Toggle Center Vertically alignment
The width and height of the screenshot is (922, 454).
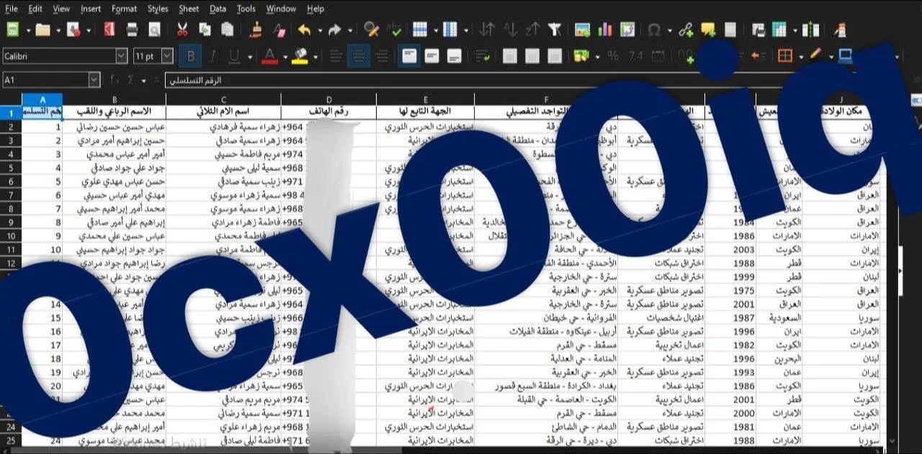tap(431, 55)
